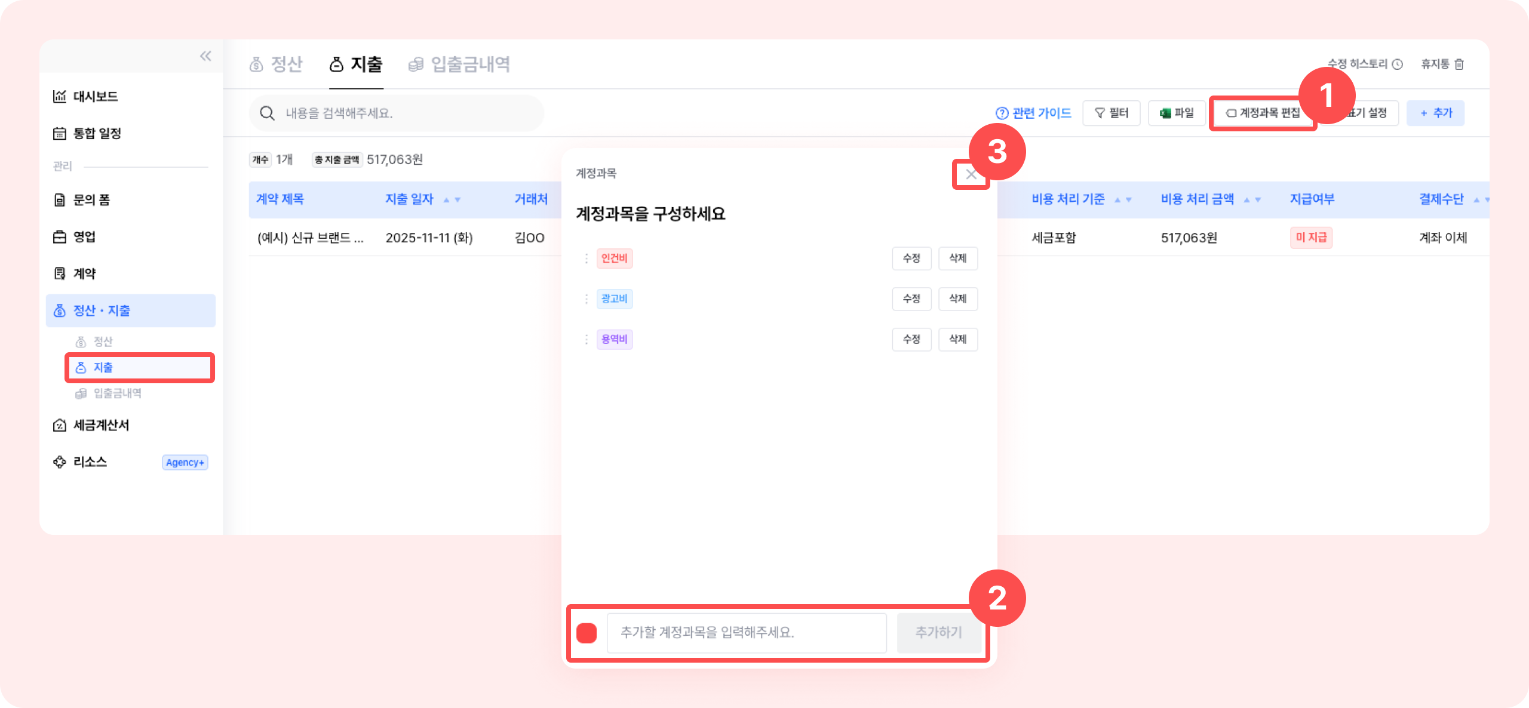Open 리소스 in the sidebar

(x=90, y=461)
